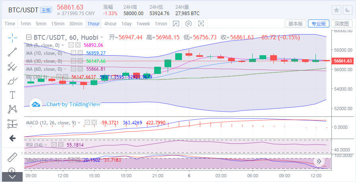Select the trend line drawing tool

12,52
